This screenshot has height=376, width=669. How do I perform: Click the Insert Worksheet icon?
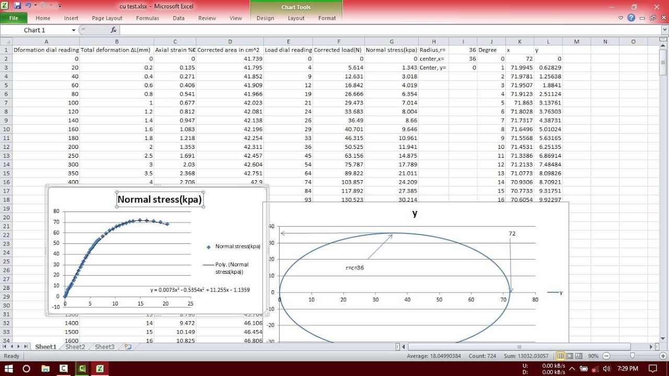coord(128,347)
